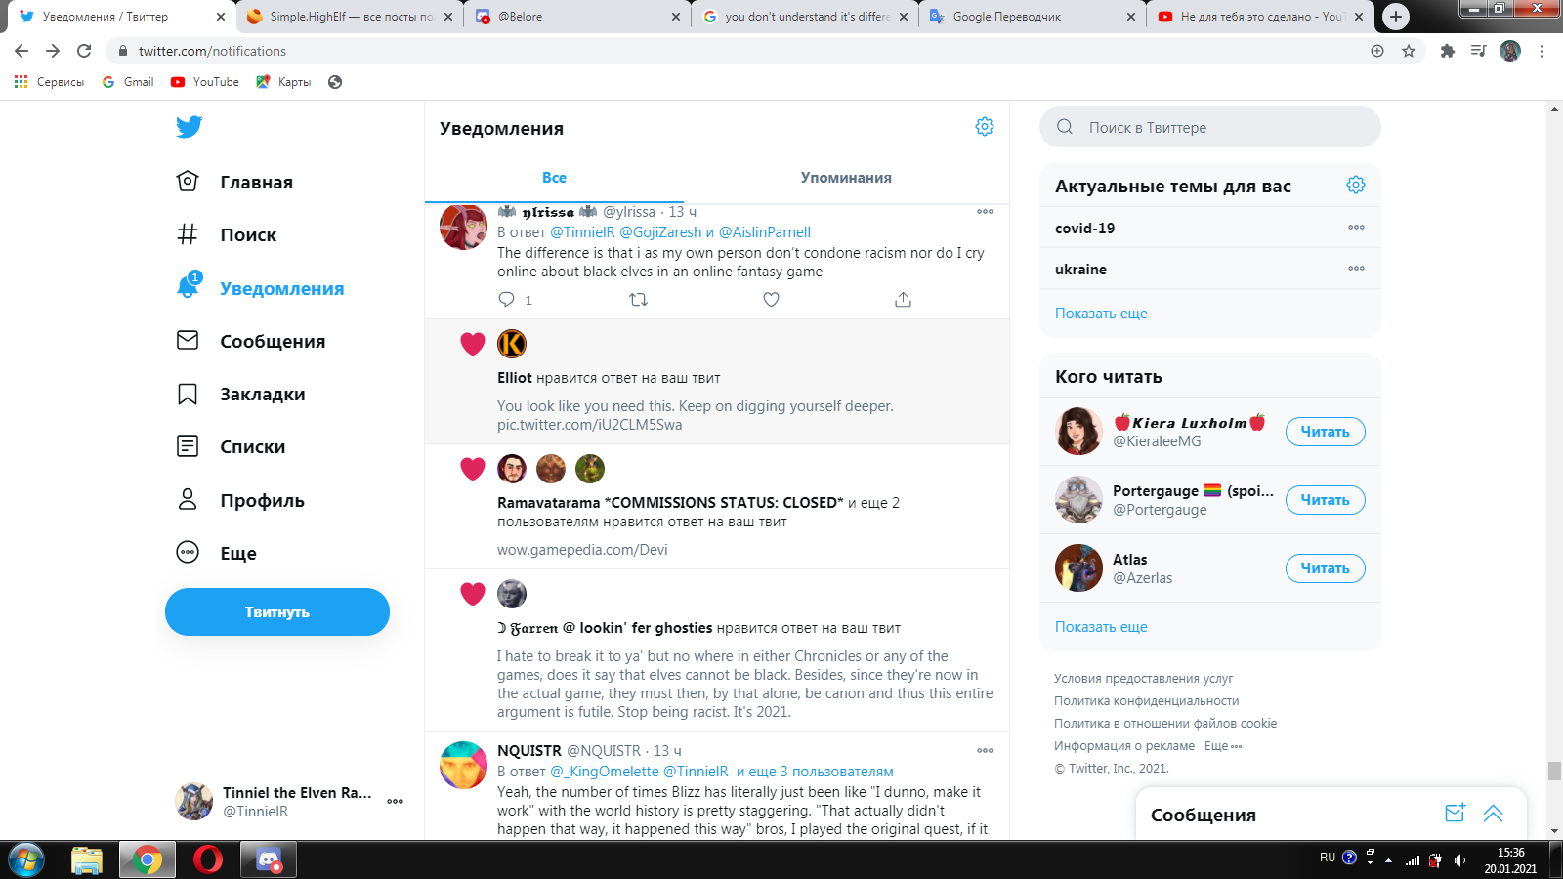Open more options on ylrissa tweet
The height and width of the screenshot is (879, 1563).
pos(985,211)
